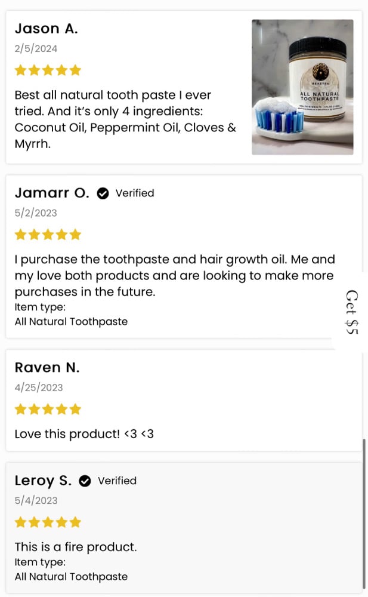This screenshot has width=368, height=597.
Task: Click the 2/5/2024 review date
Action: pos(36,49)
